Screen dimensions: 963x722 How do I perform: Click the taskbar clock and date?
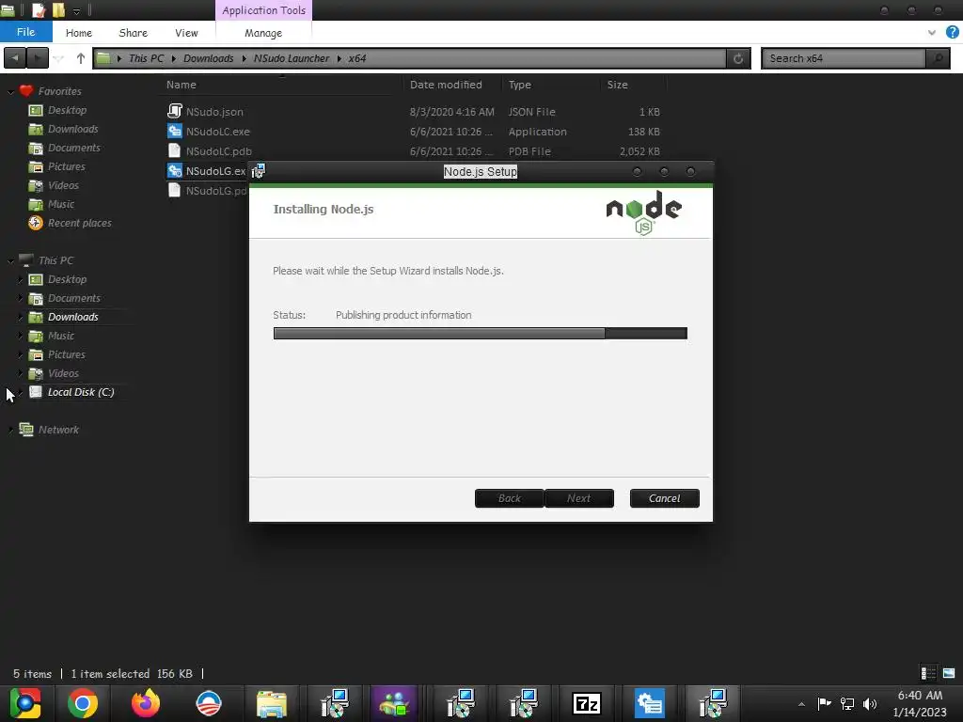(920, 703)
